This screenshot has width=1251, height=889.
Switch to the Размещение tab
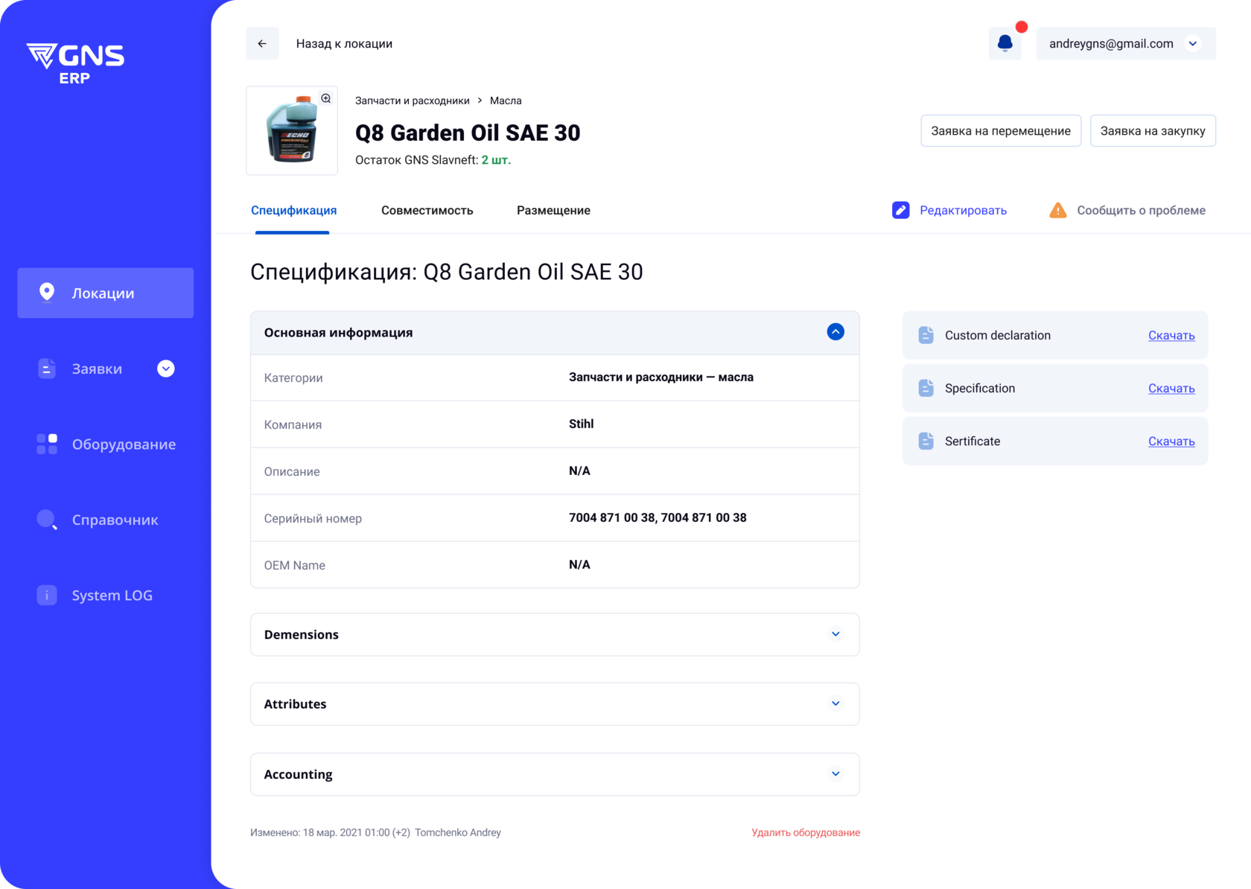click(553, 210)
